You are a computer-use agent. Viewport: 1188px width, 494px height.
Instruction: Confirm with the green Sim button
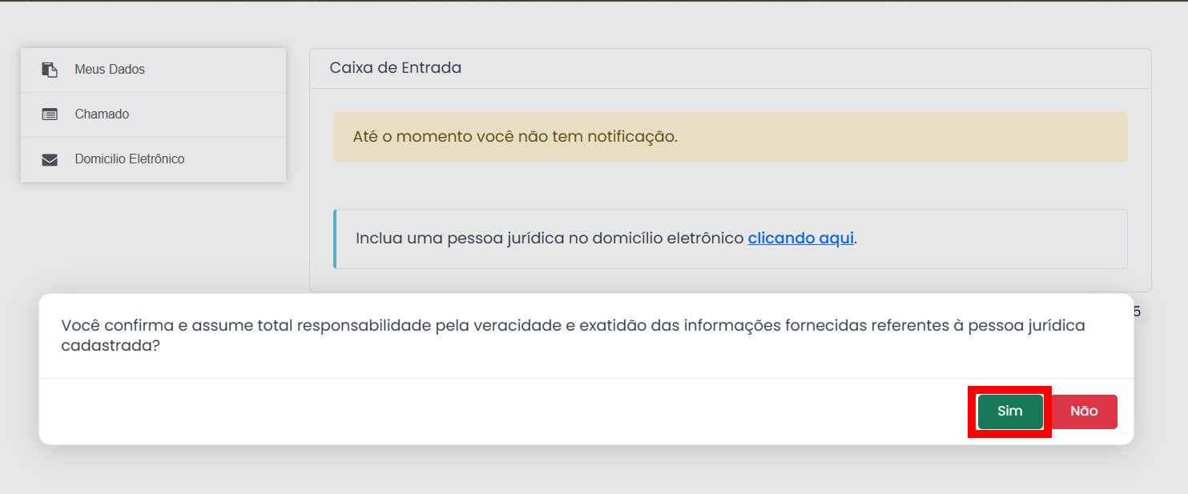click(1009, 412)
